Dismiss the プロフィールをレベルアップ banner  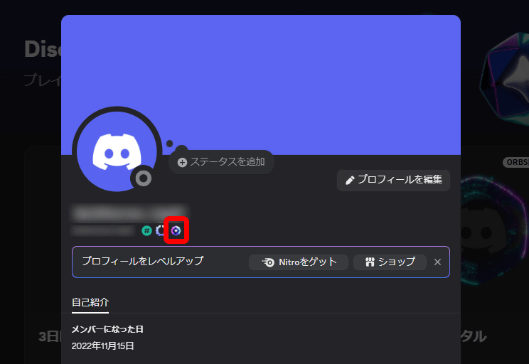[437, 262]
